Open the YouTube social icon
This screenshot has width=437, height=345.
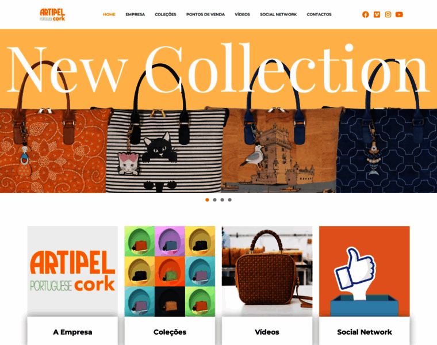399,14
